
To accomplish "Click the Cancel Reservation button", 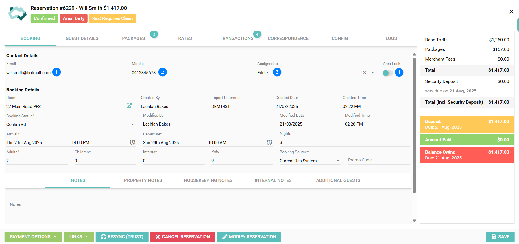I will (x=182, y=237).
